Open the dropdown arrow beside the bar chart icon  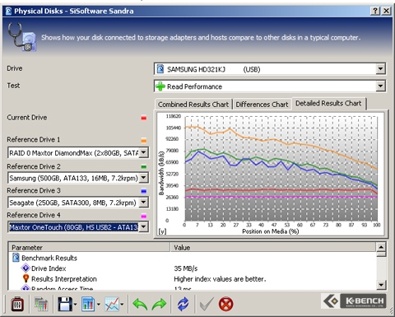pos(99,304)
